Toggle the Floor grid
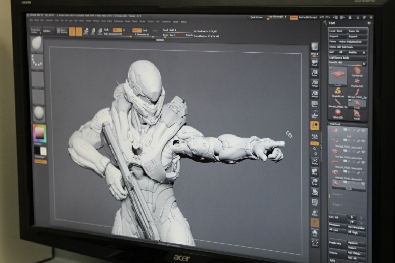395x263 pixels. click(x=314, y=114)
